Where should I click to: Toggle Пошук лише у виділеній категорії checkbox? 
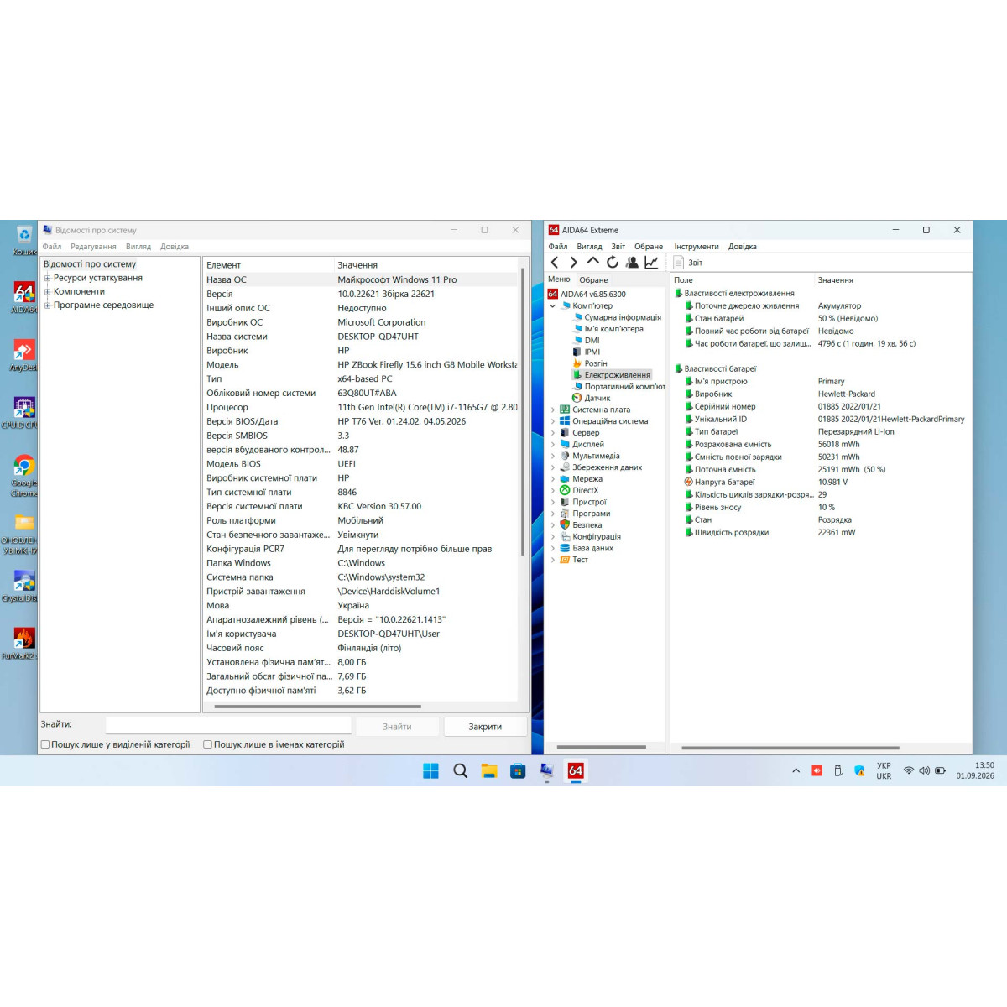click(45, 744)
